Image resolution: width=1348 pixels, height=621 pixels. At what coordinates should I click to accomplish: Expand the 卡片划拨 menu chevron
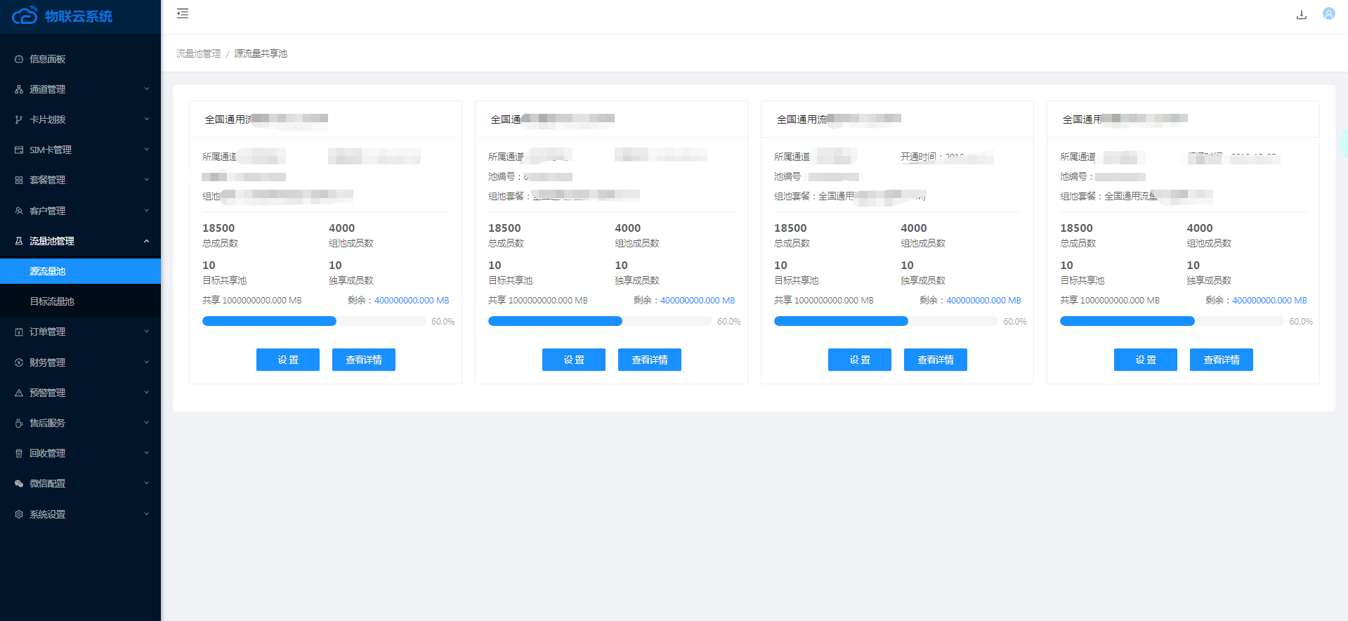(x=147, y=119)
